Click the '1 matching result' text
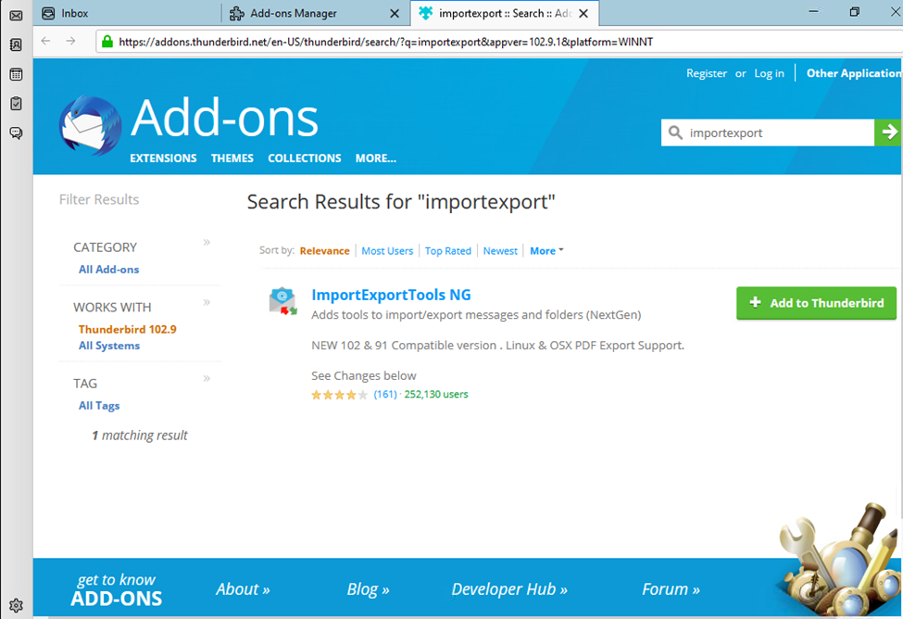The image size is (903, 619). coord(140,436)
